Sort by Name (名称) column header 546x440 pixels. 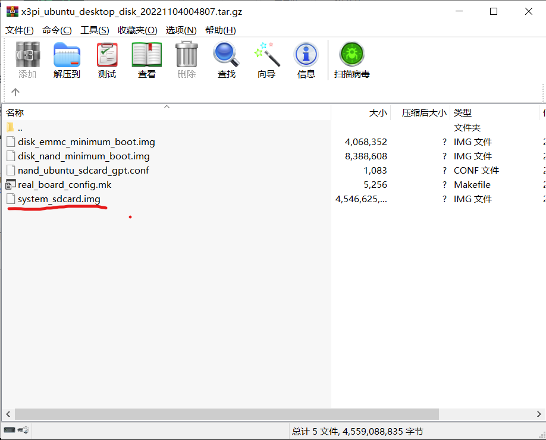(x=166, y=112)
